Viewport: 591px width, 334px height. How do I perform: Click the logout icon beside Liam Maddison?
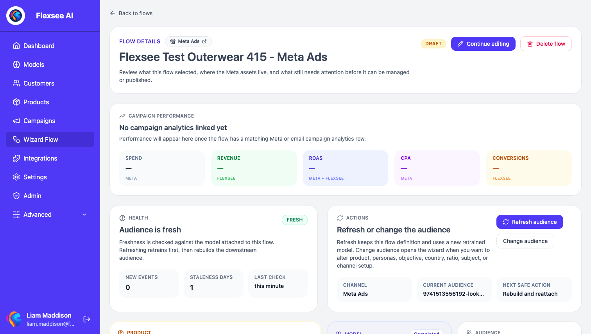(x=87, y=319)
